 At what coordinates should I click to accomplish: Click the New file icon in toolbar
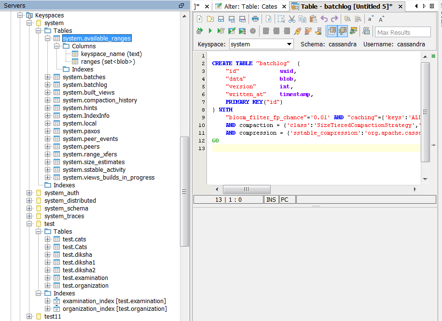click(x=200, y=19)
